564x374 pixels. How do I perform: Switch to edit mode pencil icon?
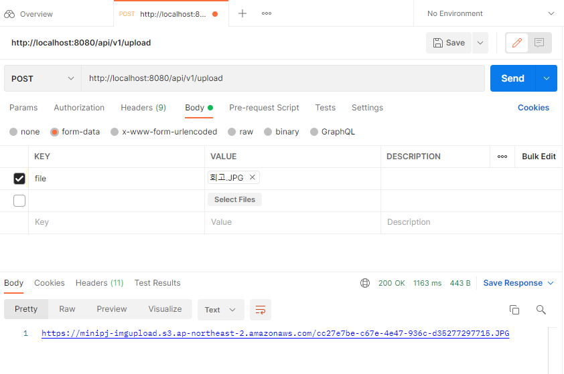(517, 43)
